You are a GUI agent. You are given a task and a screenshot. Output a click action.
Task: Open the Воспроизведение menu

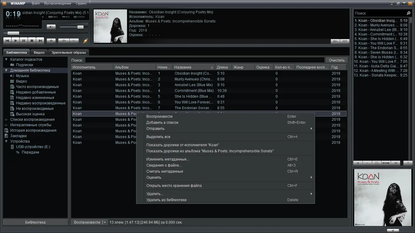point(58,3)
